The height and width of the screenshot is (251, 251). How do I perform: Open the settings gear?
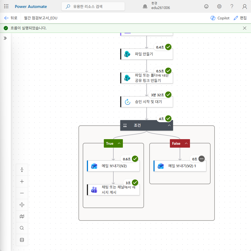pos(219,6)
